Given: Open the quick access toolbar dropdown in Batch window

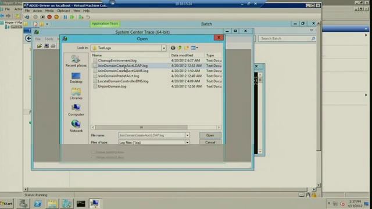Looking at the screenshot, I should click(x=47, y=24).
